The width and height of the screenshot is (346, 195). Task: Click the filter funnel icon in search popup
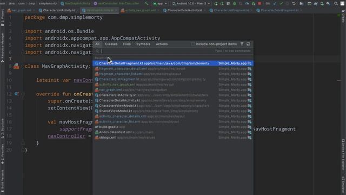point(242,44)
